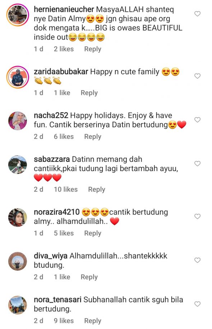Open zaridaabubakar's story avatar
The width and height of the screenshot is (212, 329).
coord(18,77)
